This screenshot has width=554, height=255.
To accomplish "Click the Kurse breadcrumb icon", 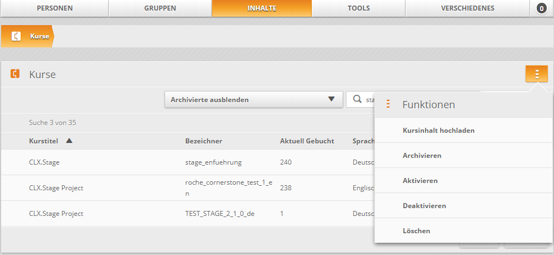I will [17, 37].
